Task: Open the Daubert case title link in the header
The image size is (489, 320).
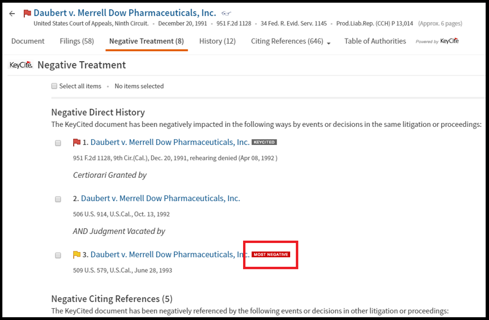Action: 125,12
